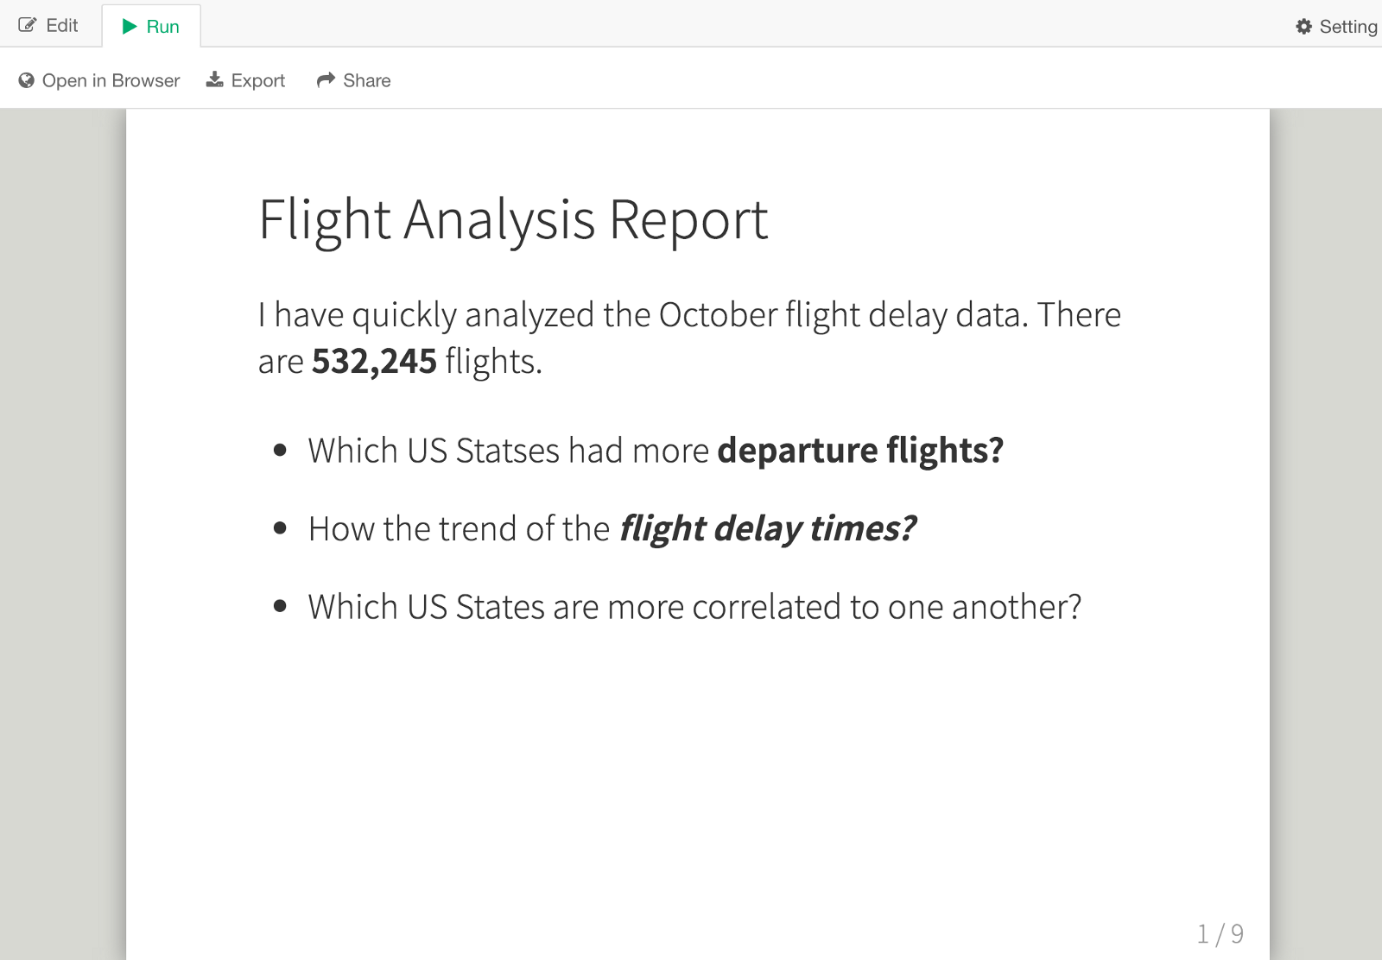Click the Export download icon

[214, 80]
